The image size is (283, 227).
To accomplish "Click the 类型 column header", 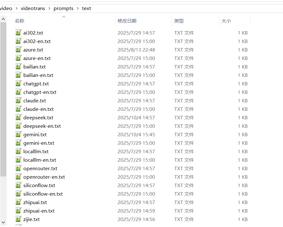I will tap(179, 21).
